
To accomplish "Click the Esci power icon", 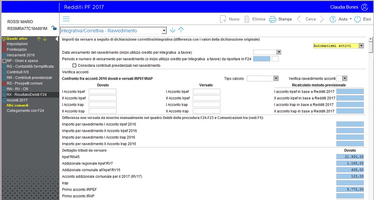I will [357, 19].
